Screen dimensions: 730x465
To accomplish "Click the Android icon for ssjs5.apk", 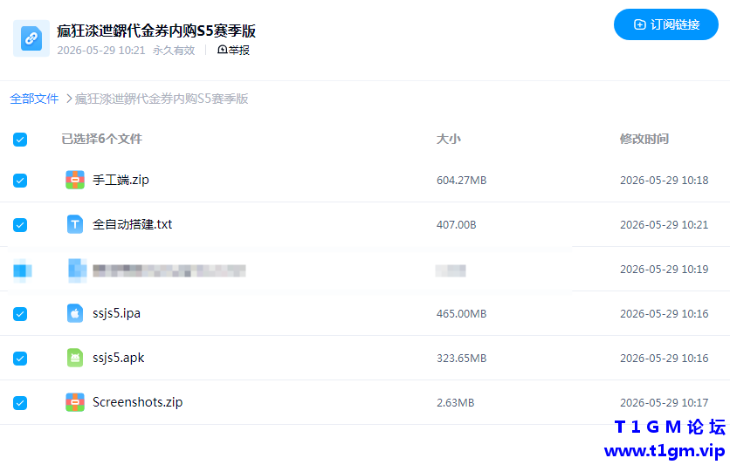I will click(x=75, y=358).
